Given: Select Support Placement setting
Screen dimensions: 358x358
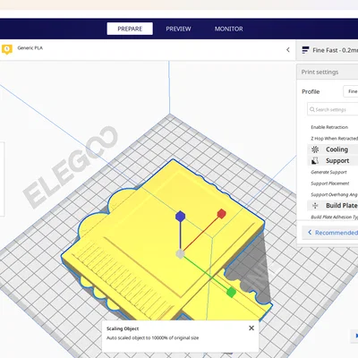Looking at the screenshot, I should point(330,183).
